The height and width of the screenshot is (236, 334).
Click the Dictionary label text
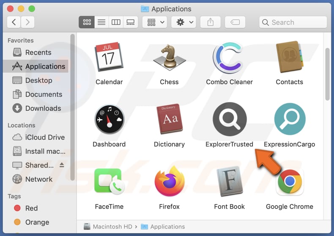pyautogui.click(x=170, y=144)
